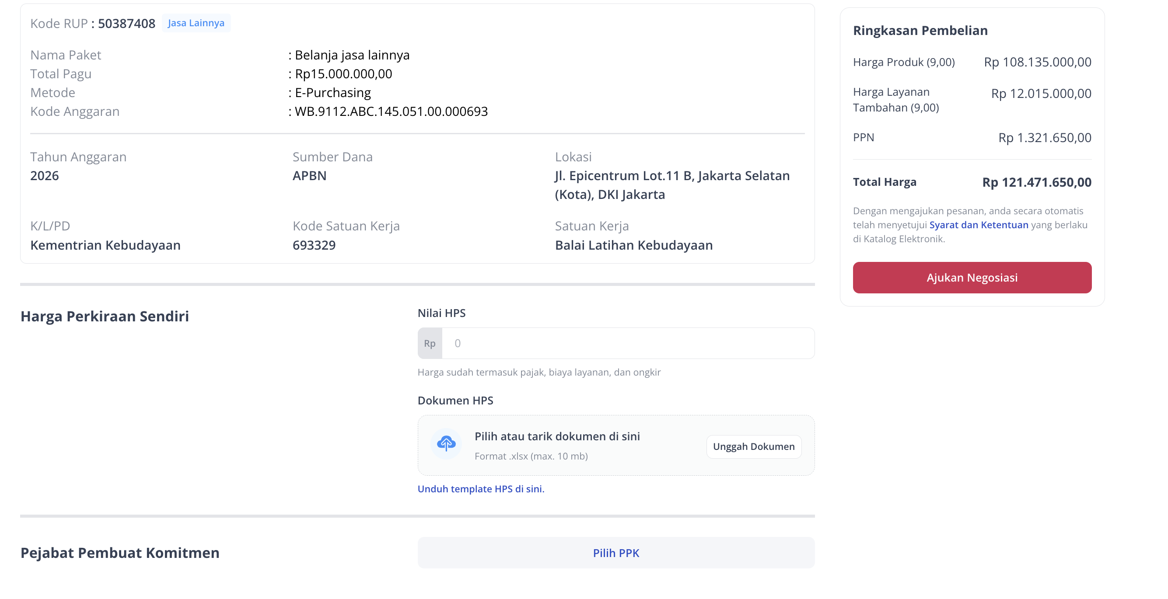The image size is (1168, 599).
Task: Click the cloud upload icon
Action: tap(446, 444)
